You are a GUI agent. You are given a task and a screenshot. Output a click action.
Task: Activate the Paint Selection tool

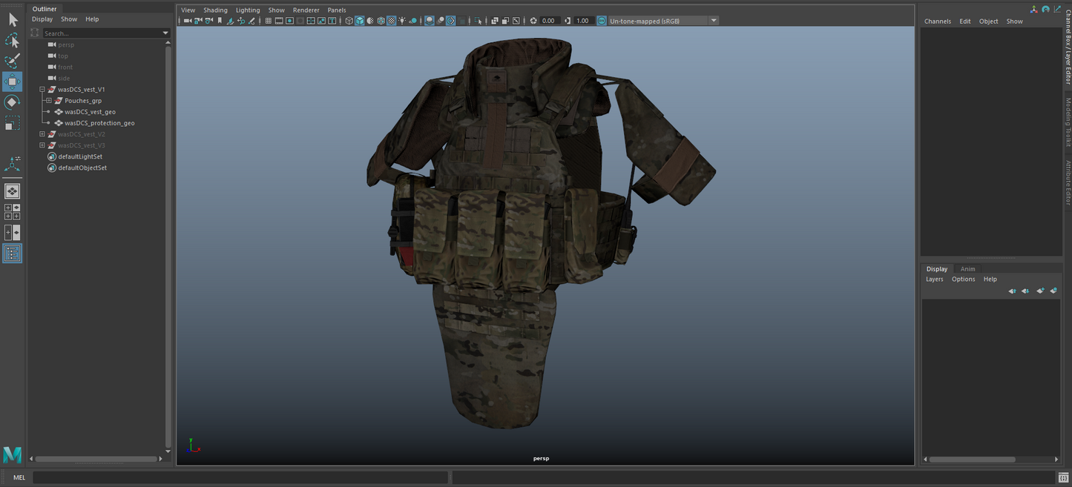tap(13, 61)
